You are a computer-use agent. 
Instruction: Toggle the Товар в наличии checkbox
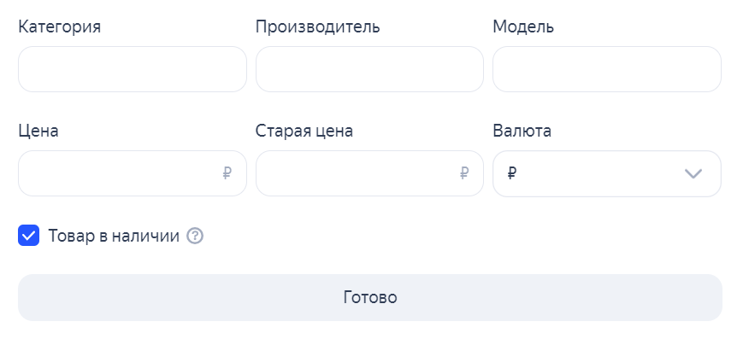pos(28,236)
